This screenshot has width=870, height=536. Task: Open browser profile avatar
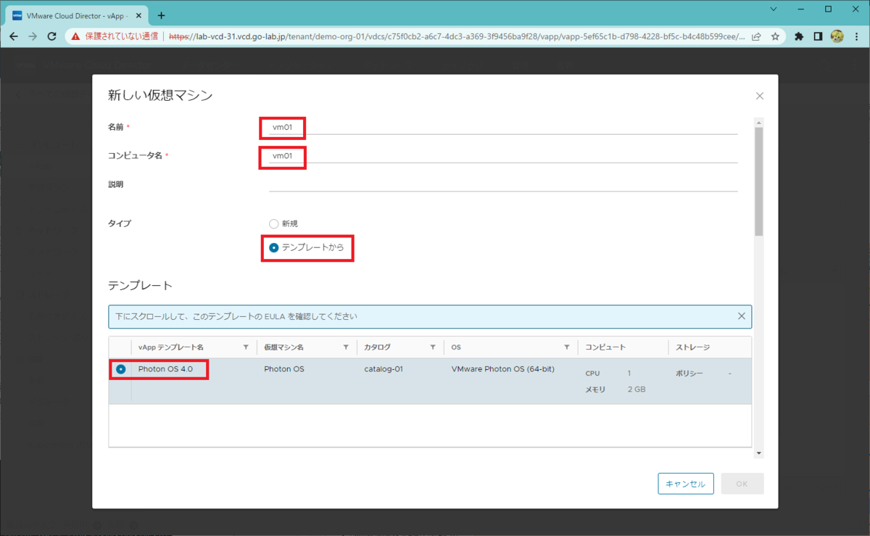point(837,36)
